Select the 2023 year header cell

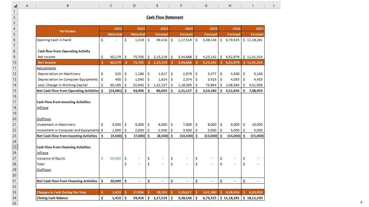coord(157,28)
